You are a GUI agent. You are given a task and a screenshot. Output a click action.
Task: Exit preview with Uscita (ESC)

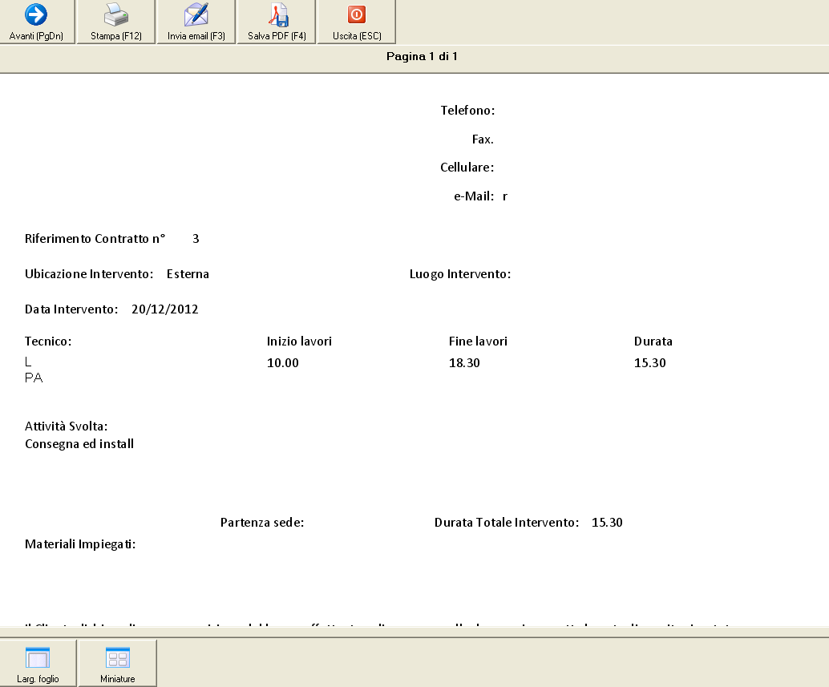pos(356,22)
